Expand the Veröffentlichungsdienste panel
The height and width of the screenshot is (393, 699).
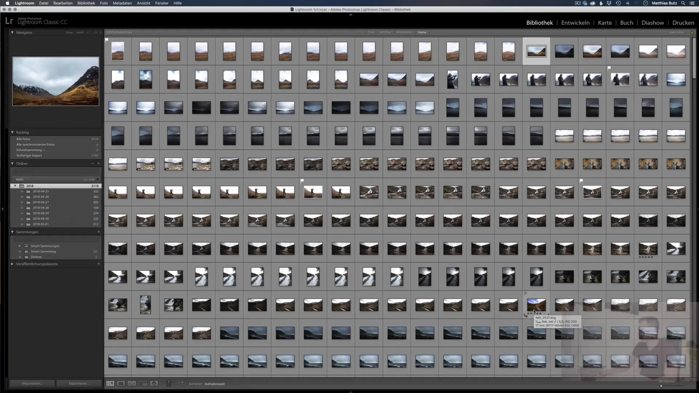[12, 264]
